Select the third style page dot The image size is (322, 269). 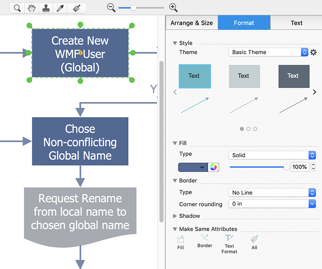coord(255,129)
